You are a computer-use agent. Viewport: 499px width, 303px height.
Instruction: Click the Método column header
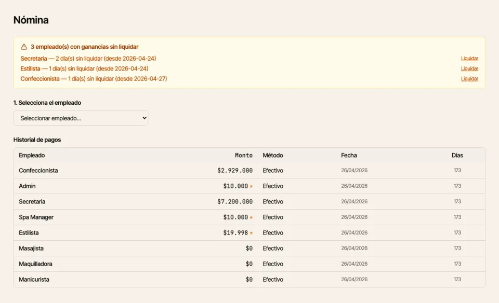coord(273,155)
